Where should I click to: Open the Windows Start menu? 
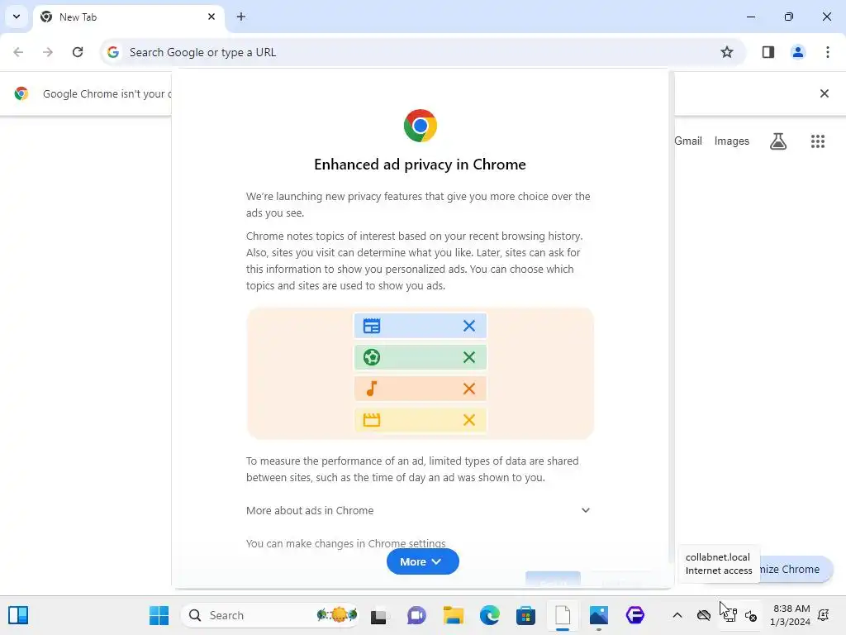(x=159, y=615)
